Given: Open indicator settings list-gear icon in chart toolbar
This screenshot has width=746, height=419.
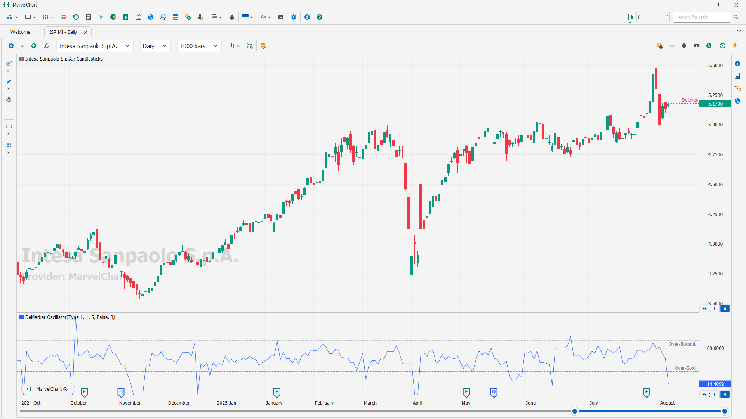Looking at the screenshot, I should [x=250, y=46].
